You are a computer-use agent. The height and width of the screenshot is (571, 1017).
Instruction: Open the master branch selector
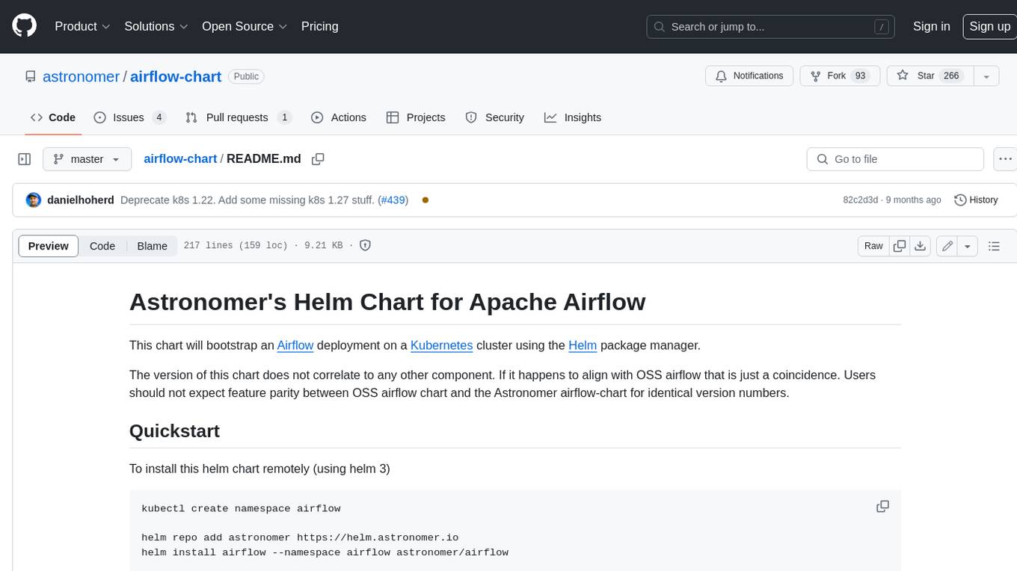[87, 159]
